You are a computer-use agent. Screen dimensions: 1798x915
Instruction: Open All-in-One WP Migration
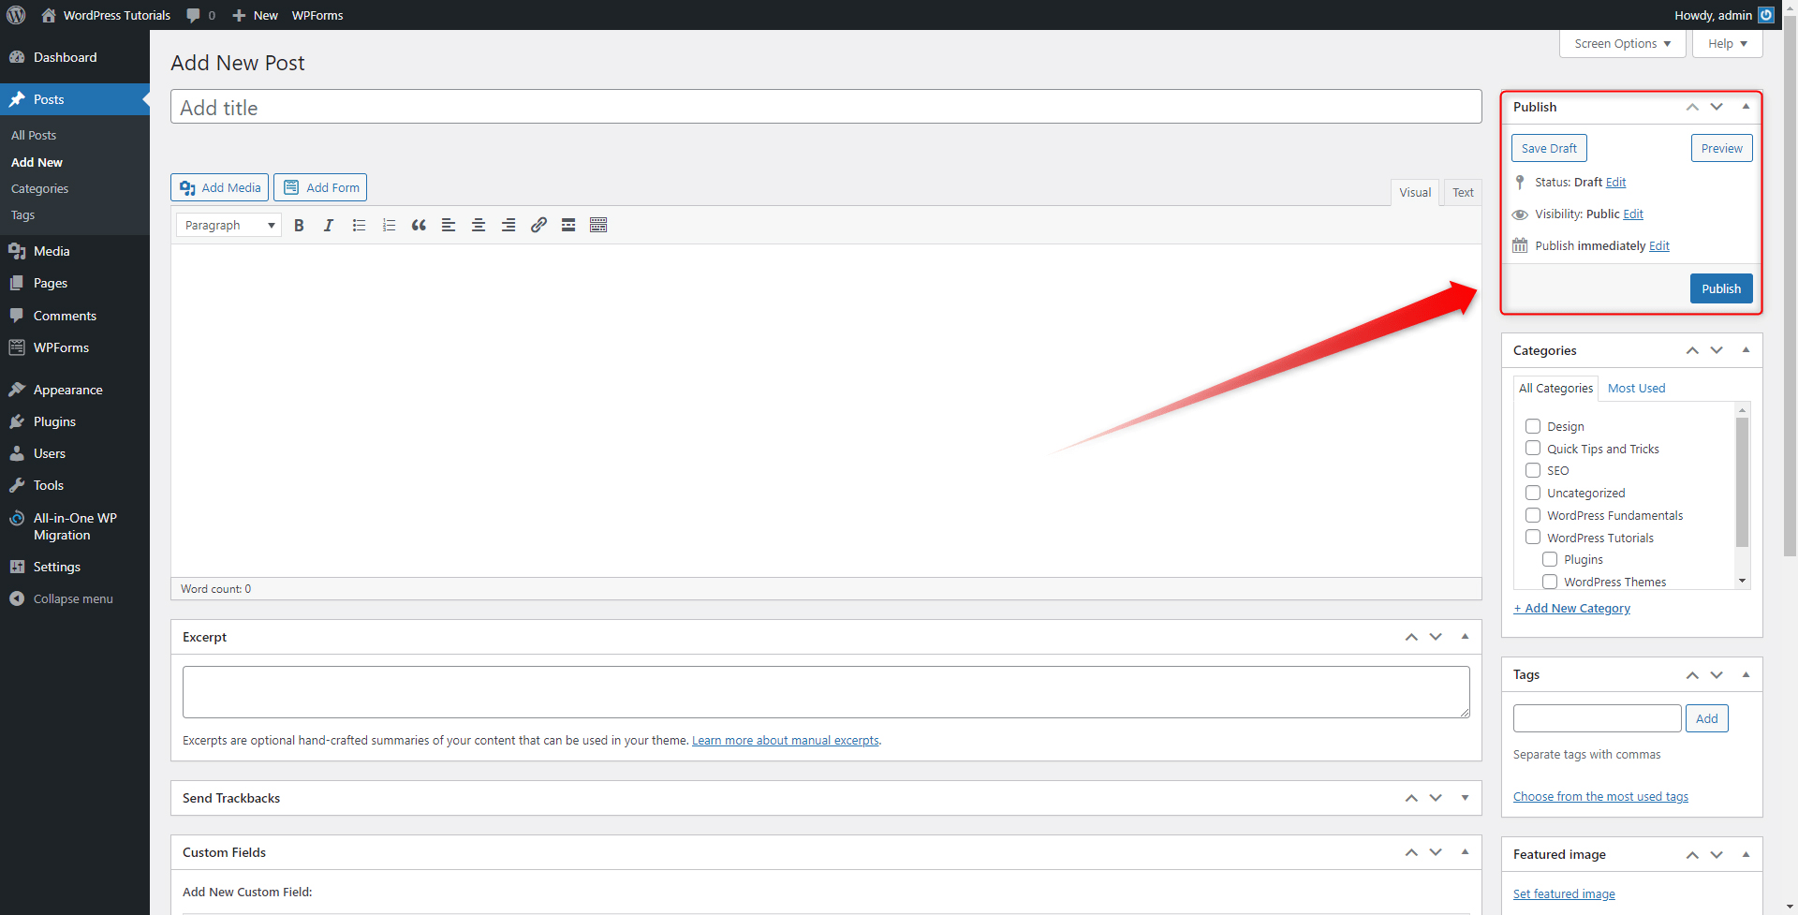coord(75,526)
